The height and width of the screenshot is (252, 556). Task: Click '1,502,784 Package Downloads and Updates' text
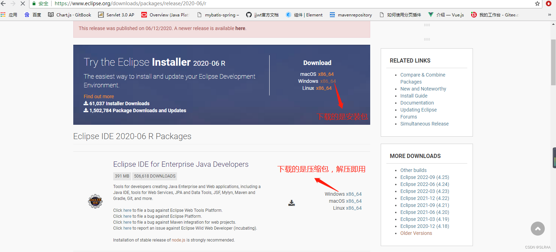137,110
